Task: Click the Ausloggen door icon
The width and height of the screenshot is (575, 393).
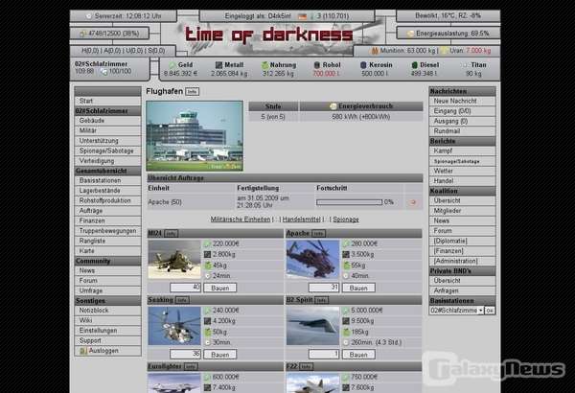Action: coord(83,351)
